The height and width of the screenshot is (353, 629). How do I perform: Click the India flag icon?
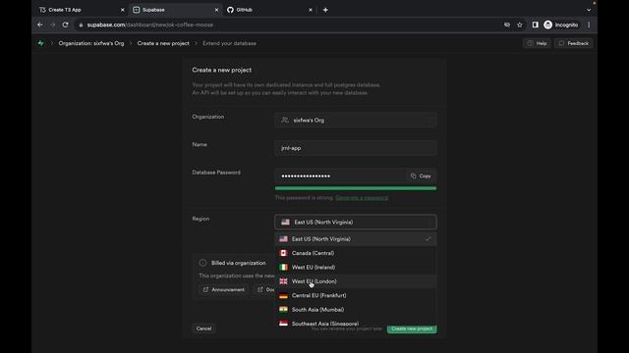click(x=283, y=310)
